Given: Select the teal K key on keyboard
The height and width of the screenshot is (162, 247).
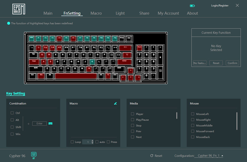Looking at the screenshot, I should (x=92, y=62).
